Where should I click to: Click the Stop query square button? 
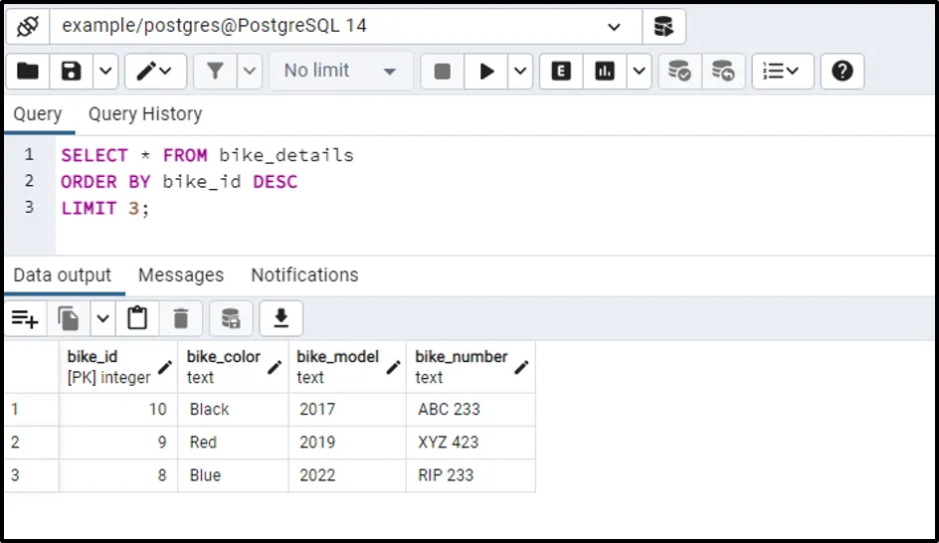443,71
